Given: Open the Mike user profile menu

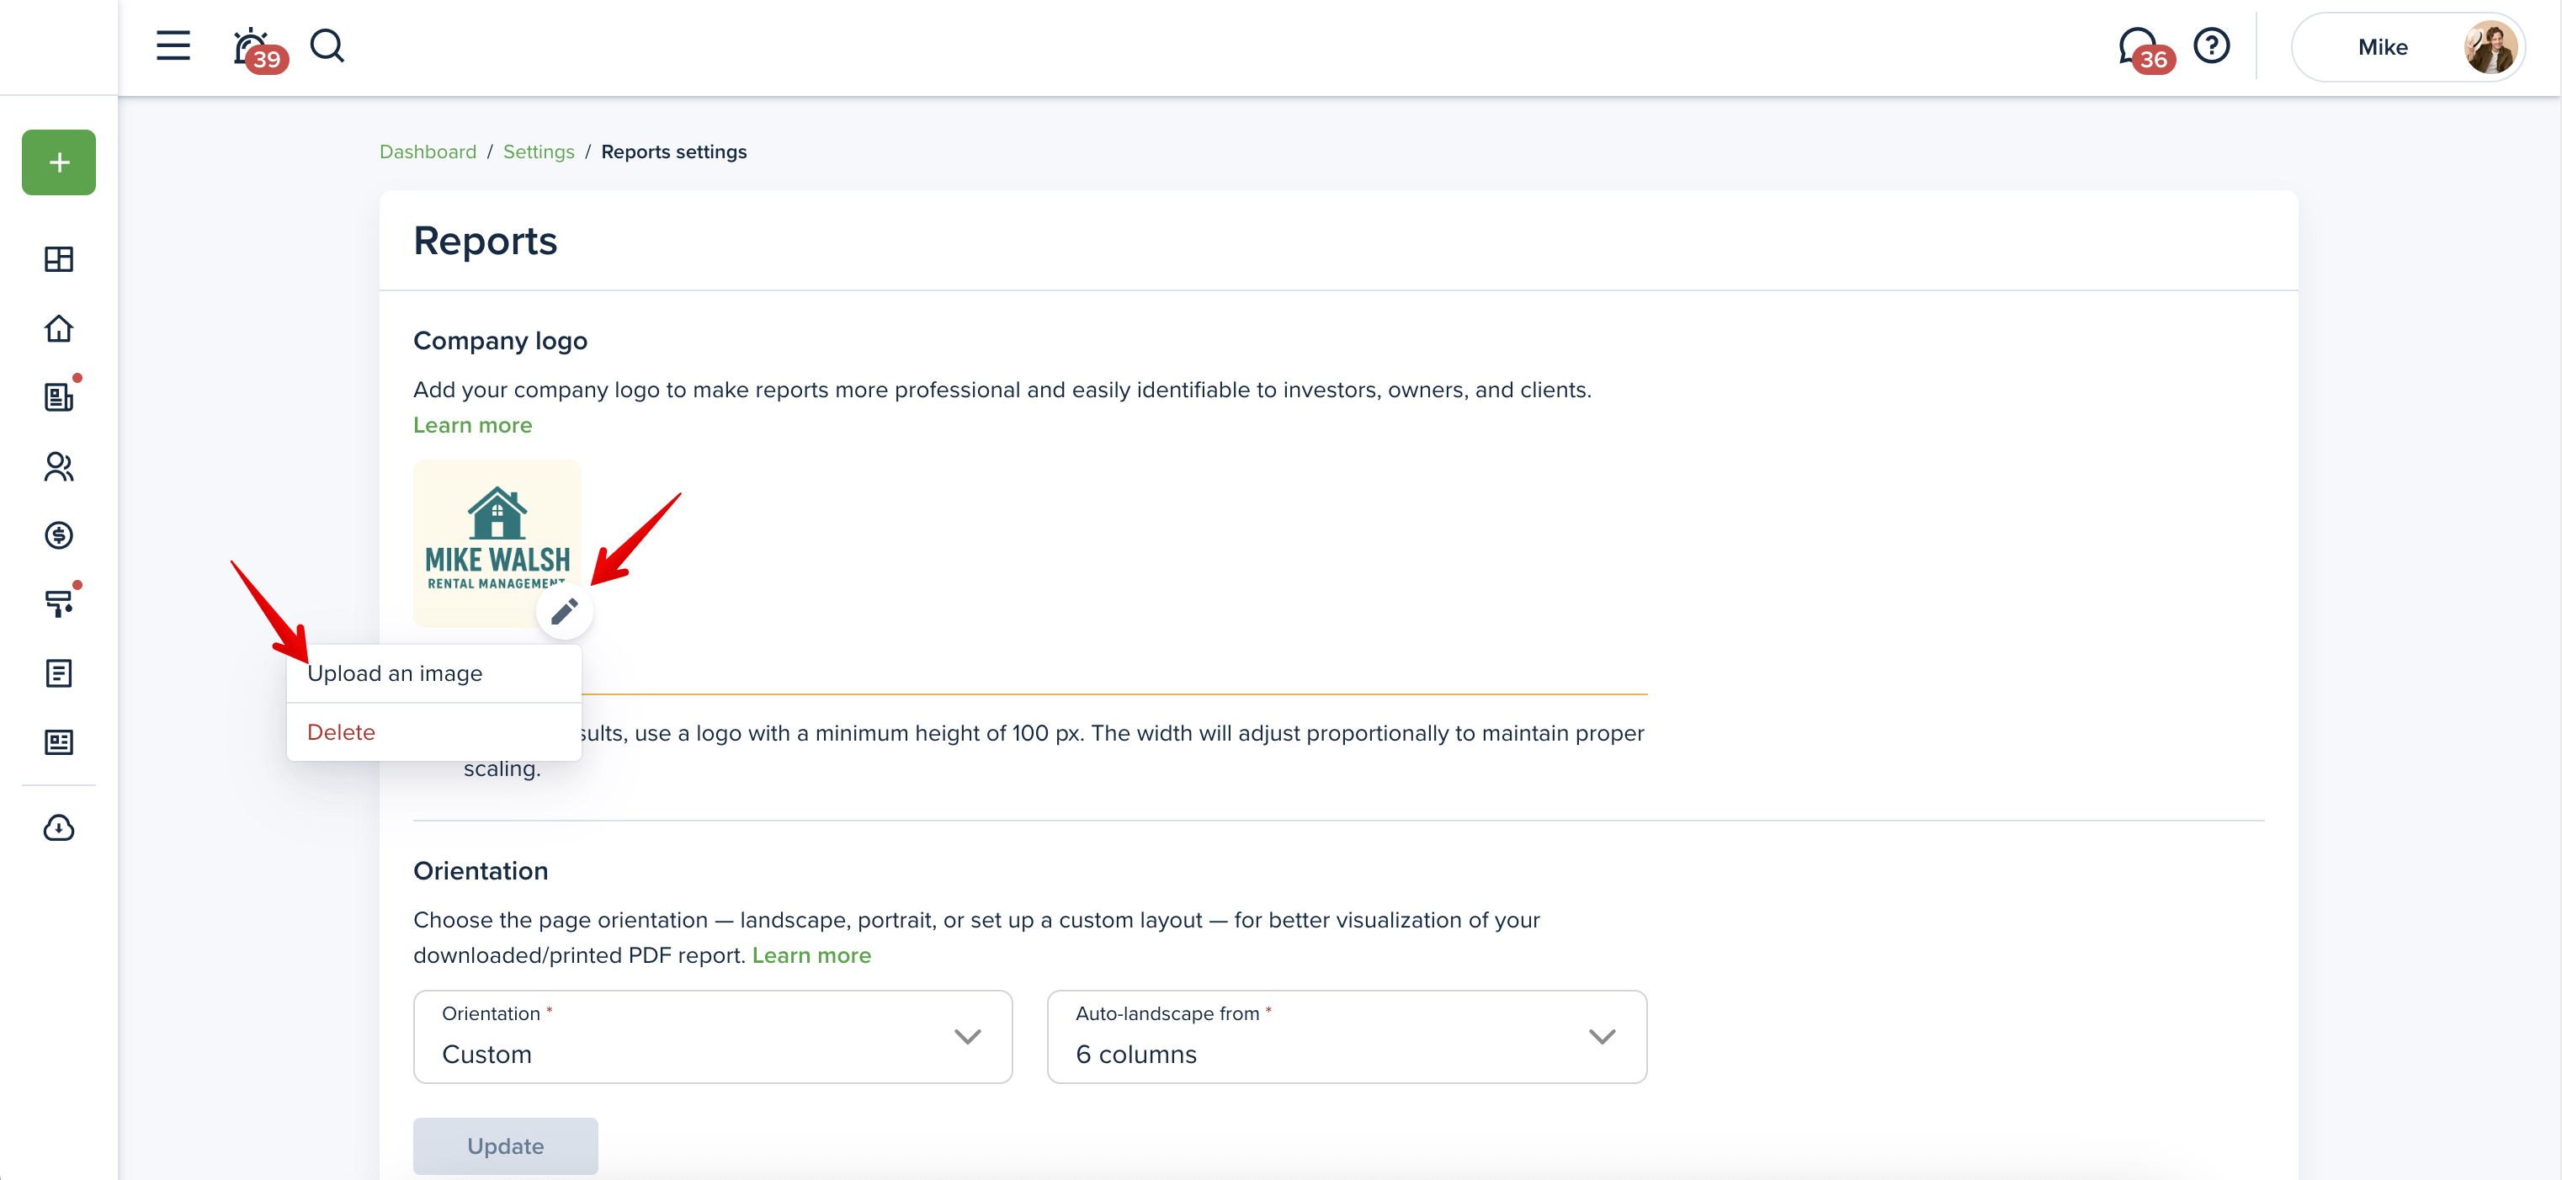Looking at the screenshot, I should click(2408, 47).
